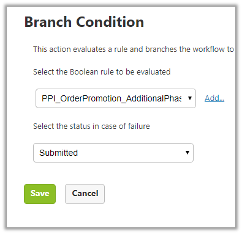Viewport: 242px width, 234px height.
Task: Click the PPI_OrderPromotion_AdditionalPhas selected value text
Action: tap(112, 98)
